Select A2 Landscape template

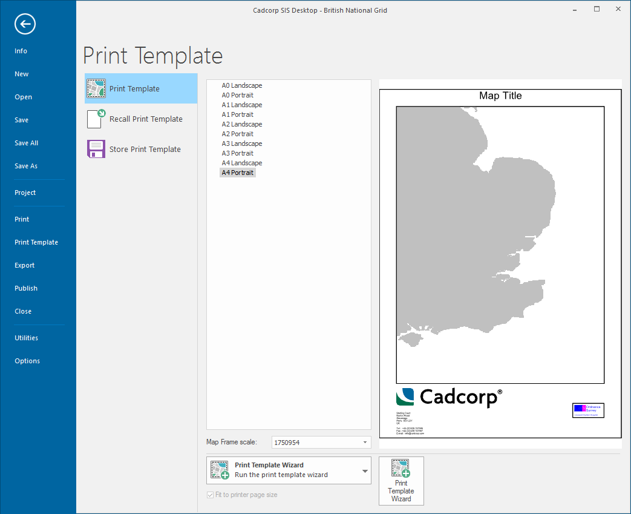tap(242, 124)
